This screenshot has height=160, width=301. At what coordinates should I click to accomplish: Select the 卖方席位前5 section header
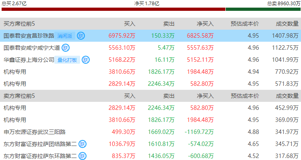pyautogui.click(x=19, y=96)
